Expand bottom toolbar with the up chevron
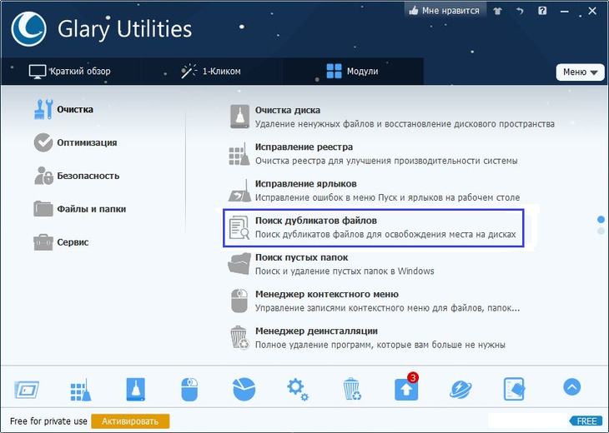Screen dimensions: 609x433 tap(571, 387)
